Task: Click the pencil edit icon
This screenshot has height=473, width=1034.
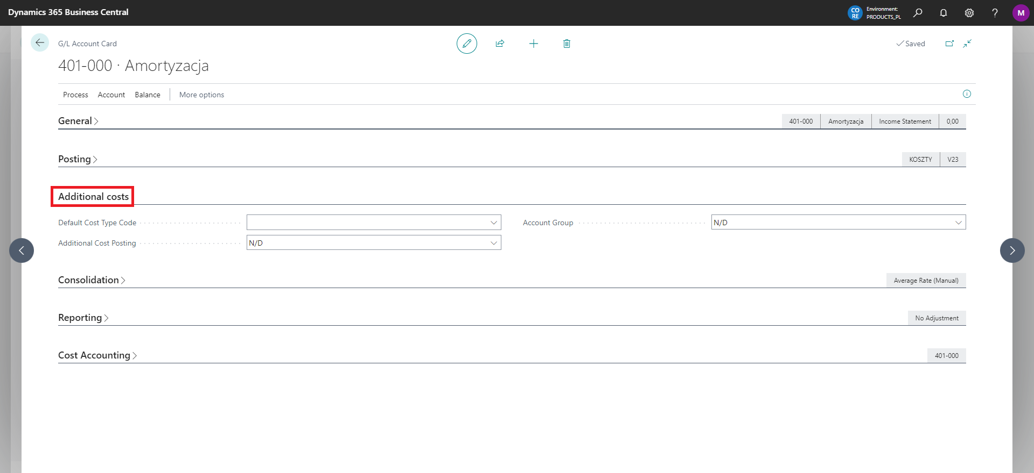Action: [466, 44]
